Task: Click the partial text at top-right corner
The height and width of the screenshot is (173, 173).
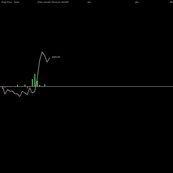Action: point(171,2)
